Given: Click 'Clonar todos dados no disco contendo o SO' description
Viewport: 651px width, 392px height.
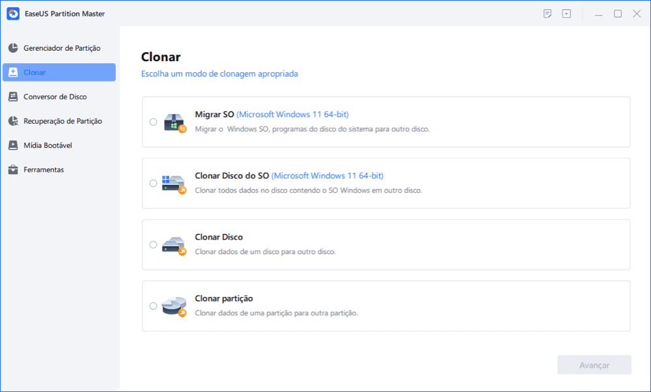Looking at the screenshot, I should (x=309, y=191).
